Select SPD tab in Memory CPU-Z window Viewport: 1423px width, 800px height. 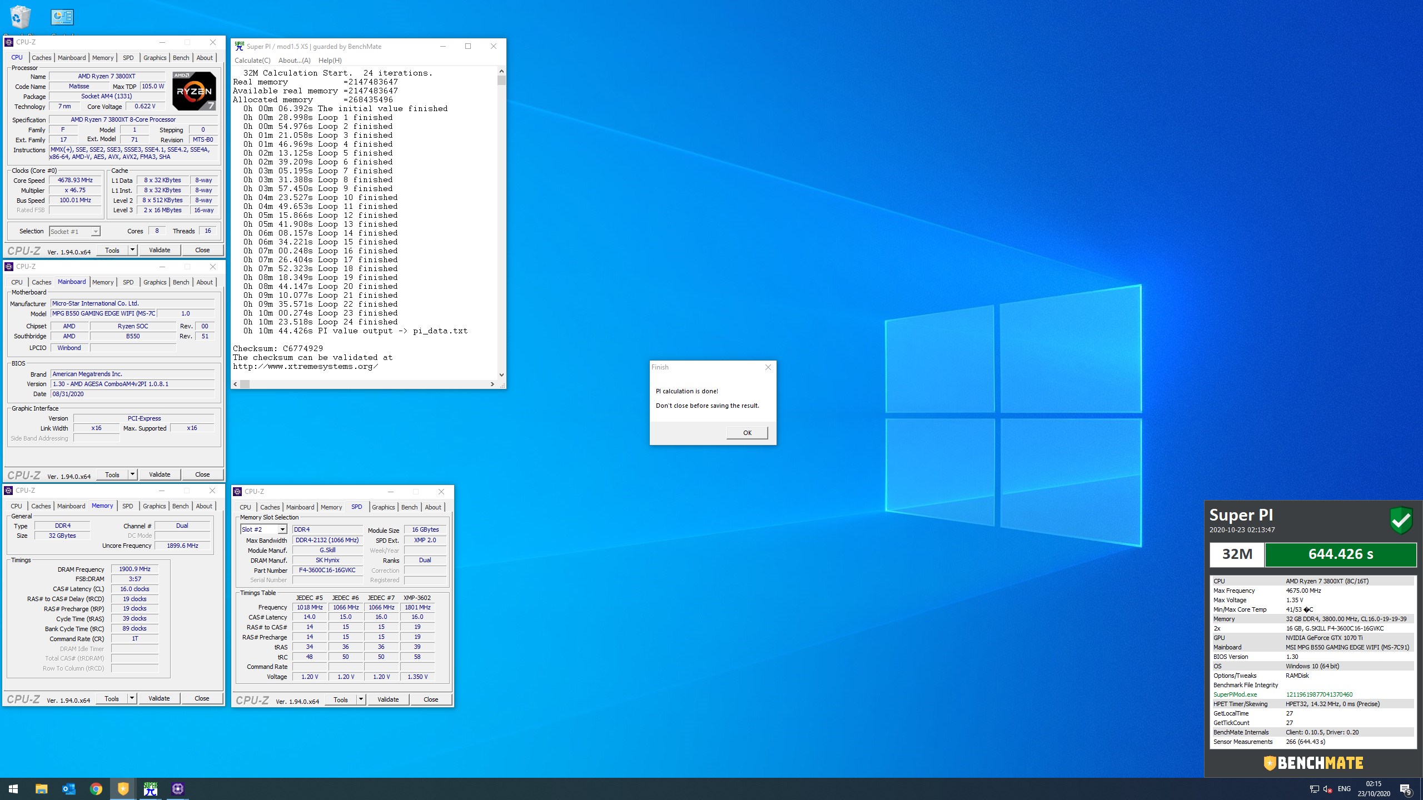(127, 506)
